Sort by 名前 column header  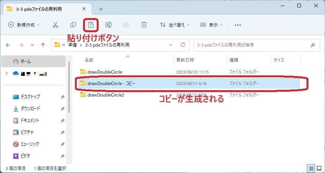point(89,60)
